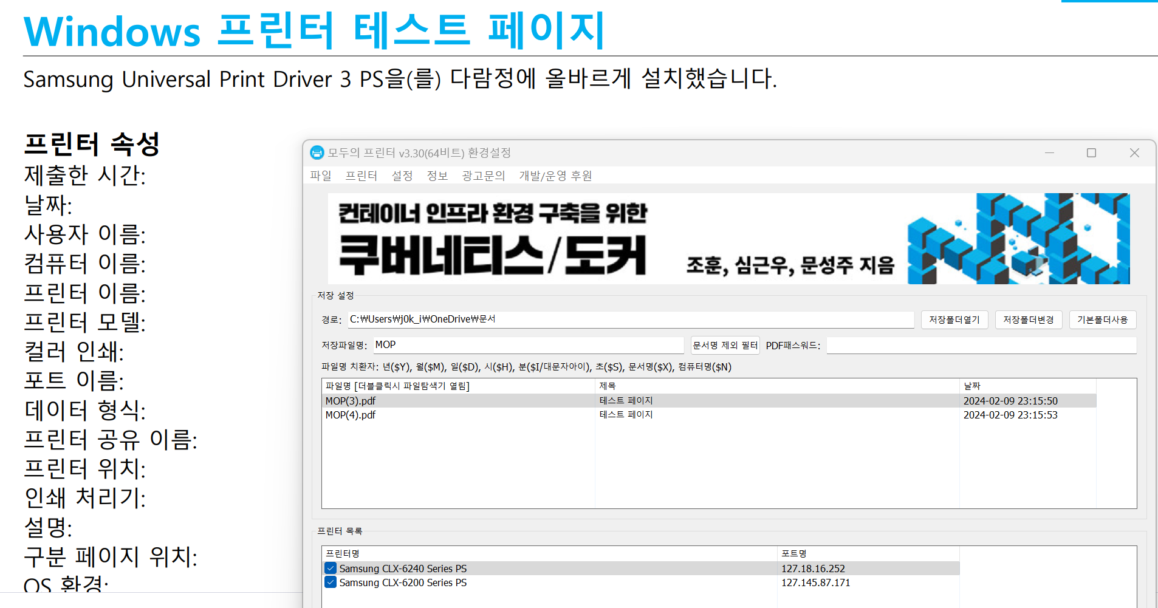This screenshot has width=1158, height=608.
Task: Open the 개발/운영 후원 menu
Action: click(555, 176)
